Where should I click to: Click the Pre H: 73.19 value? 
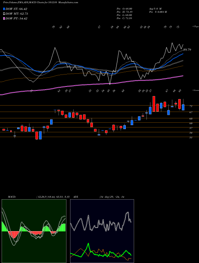125,12
